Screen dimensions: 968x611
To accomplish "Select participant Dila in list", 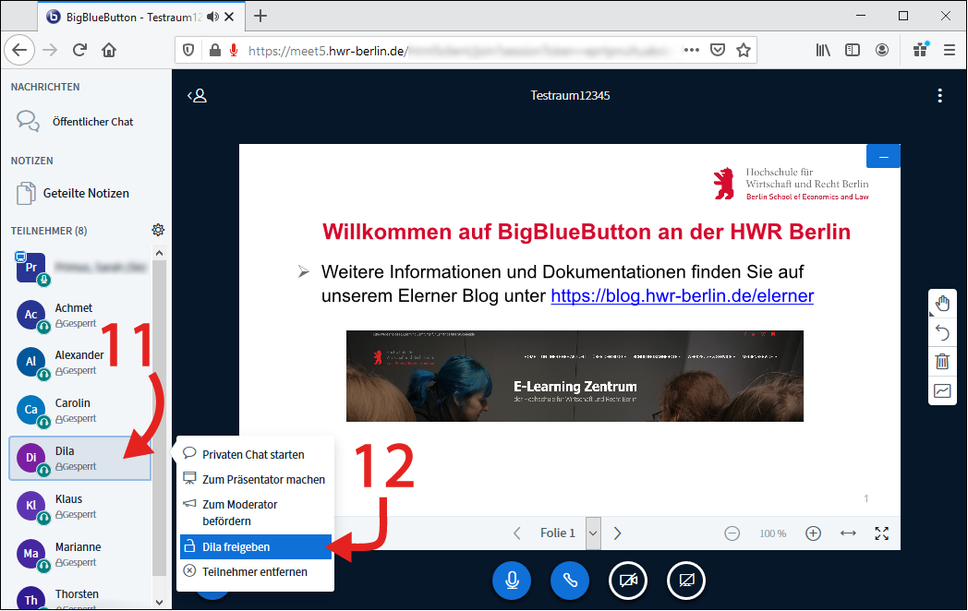I will point(80,458).
